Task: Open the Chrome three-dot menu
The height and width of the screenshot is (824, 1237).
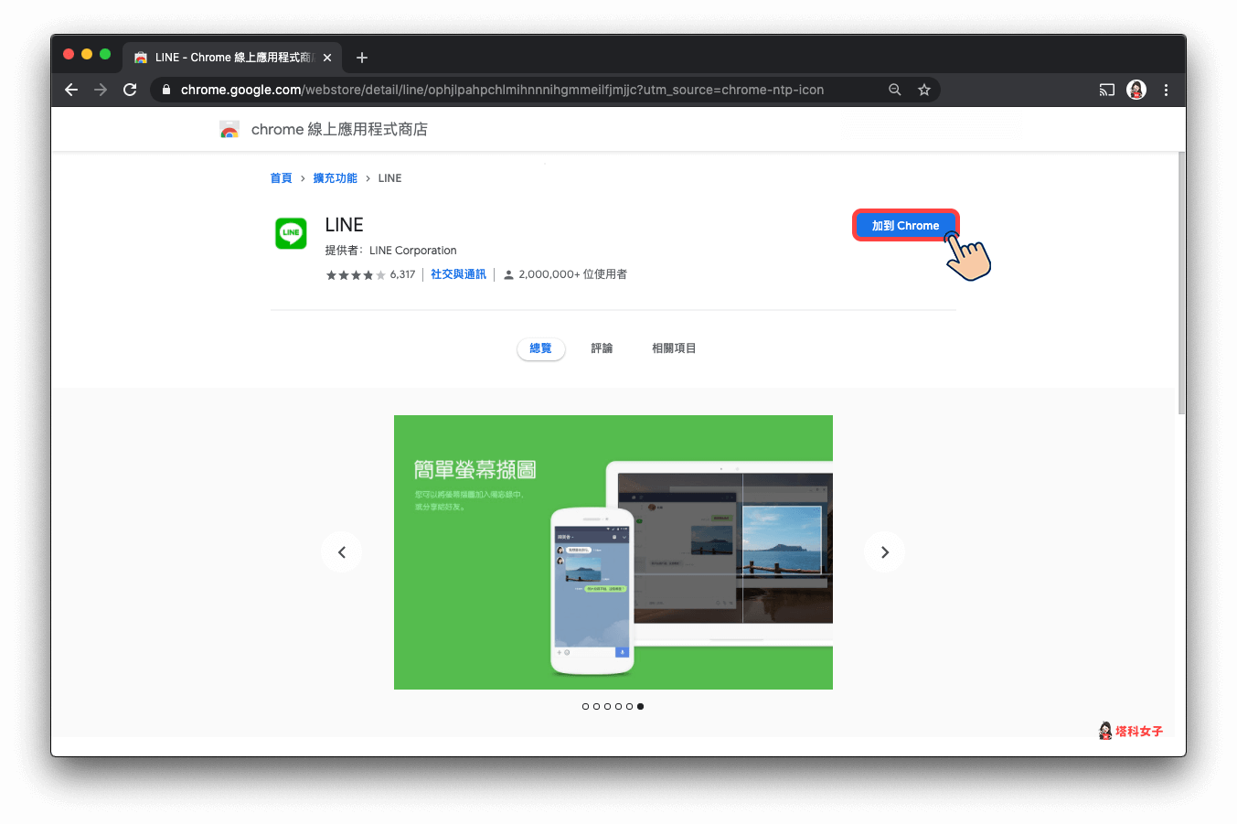Action: tap(1166, 90)
